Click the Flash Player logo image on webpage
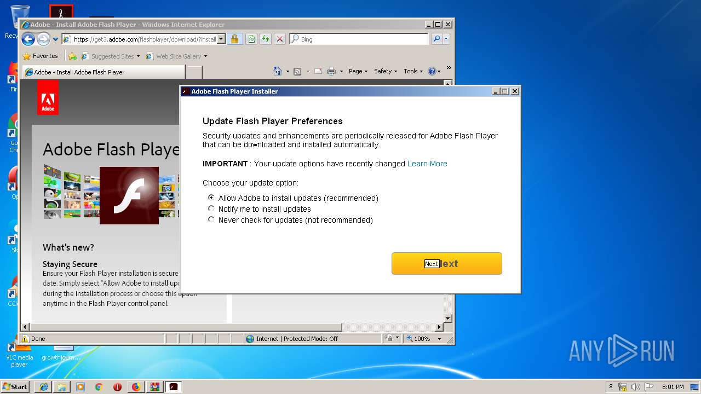 pos(129,195)
